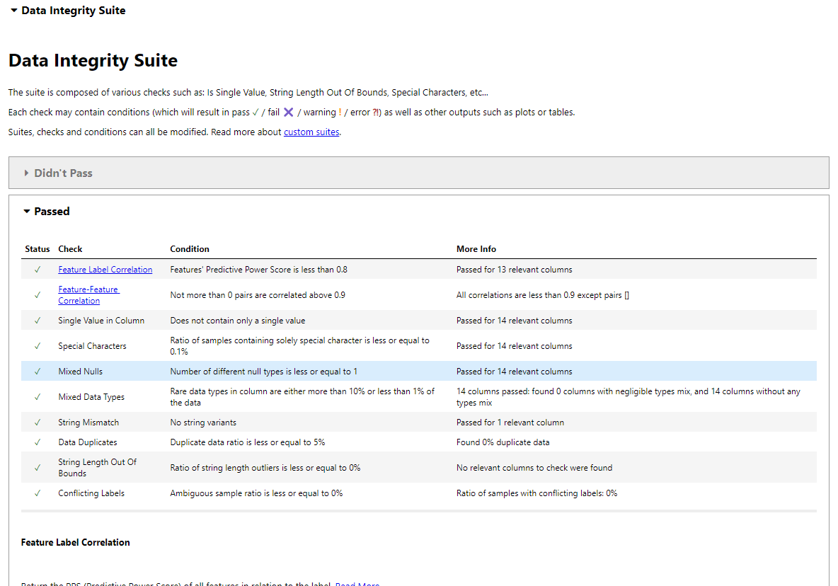Viewport: 838px width, 586px height.
Task: Collapse the top Data Integrity Suite section
Action: tap(67, 11)
